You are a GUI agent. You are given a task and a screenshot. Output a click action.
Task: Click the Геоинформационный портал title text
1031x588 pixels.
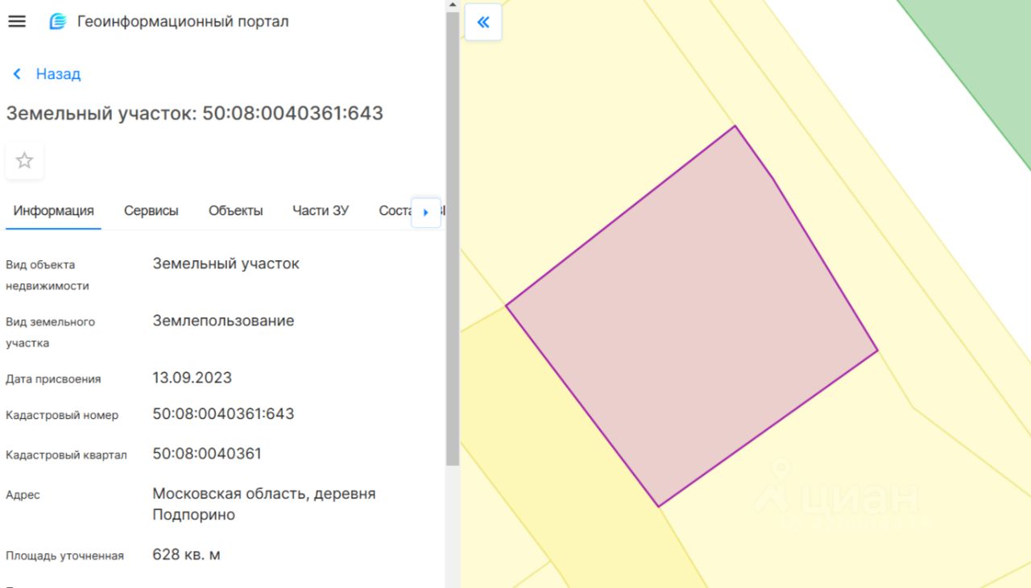tap(183, 22)
